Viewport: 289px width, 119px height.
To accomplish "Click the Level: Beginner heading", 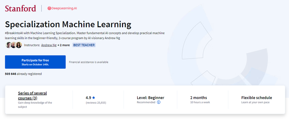I will click(x=150, y=98).
